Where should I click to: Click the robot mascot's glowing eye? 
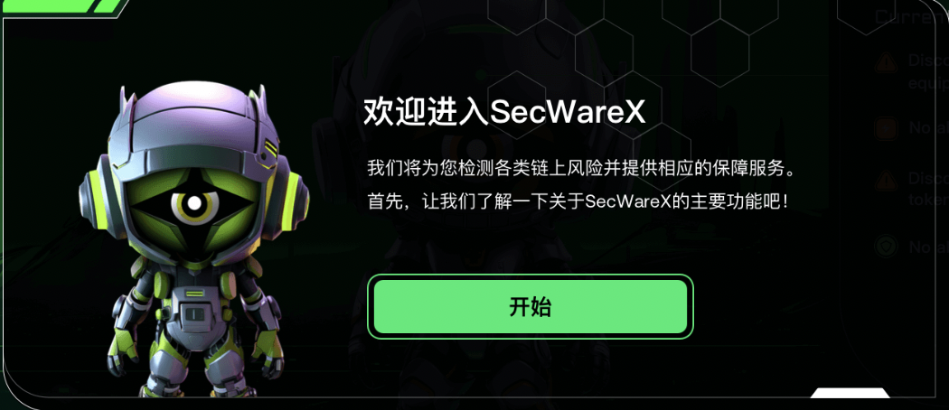click(x=193, y=203)
